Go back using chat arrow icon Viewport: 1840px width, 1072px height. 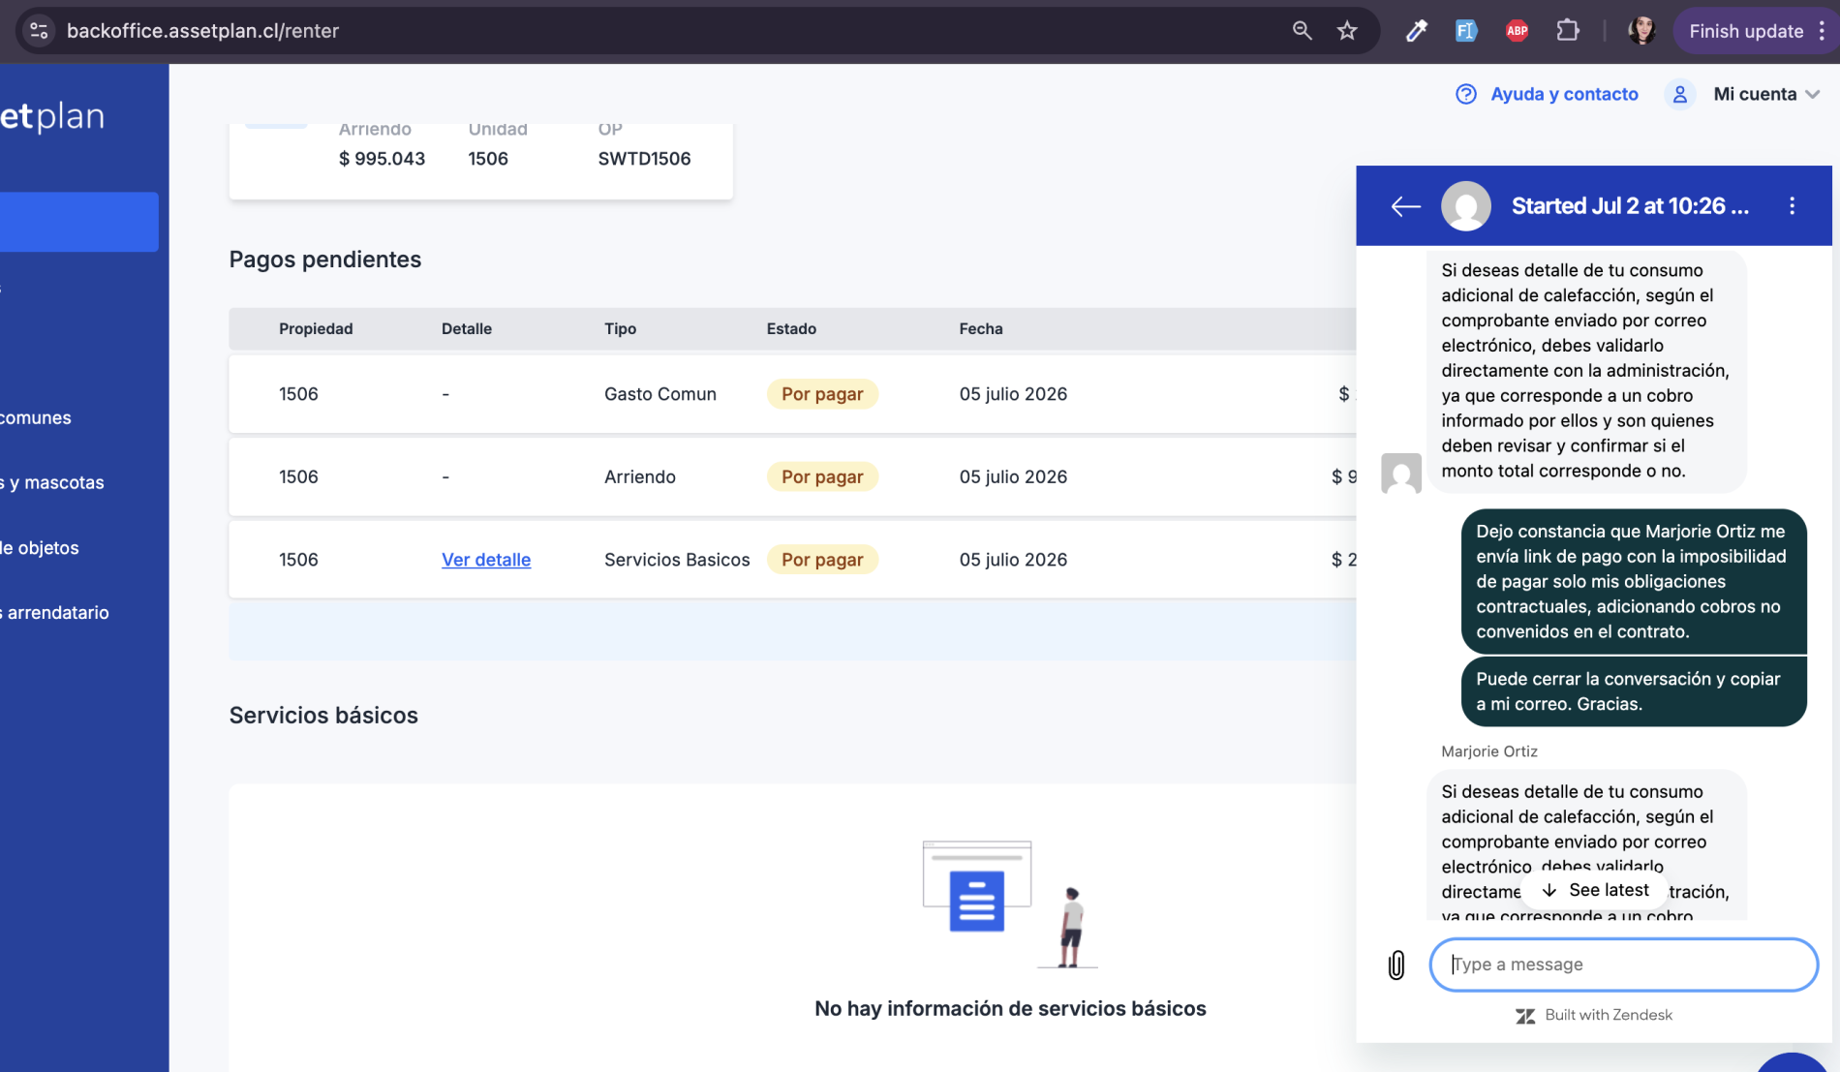coord(1405,205)
